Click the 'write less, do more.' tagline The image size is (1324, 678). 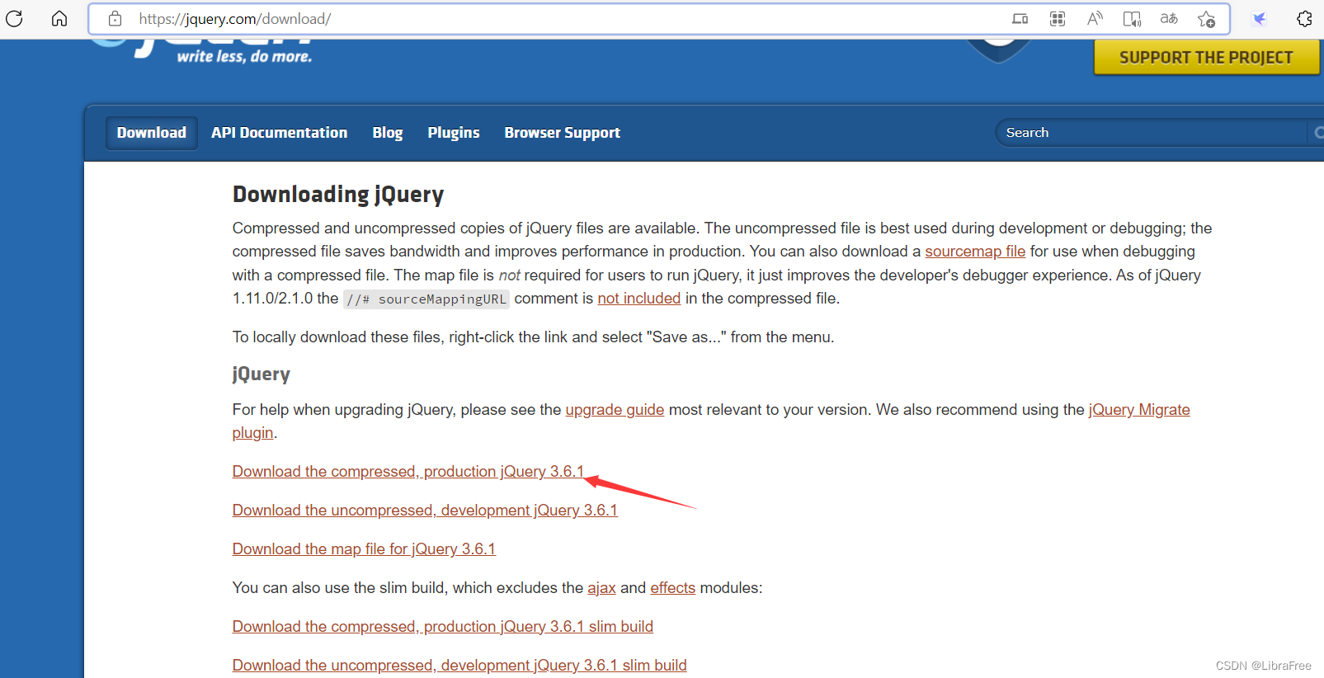coord(245,57)
